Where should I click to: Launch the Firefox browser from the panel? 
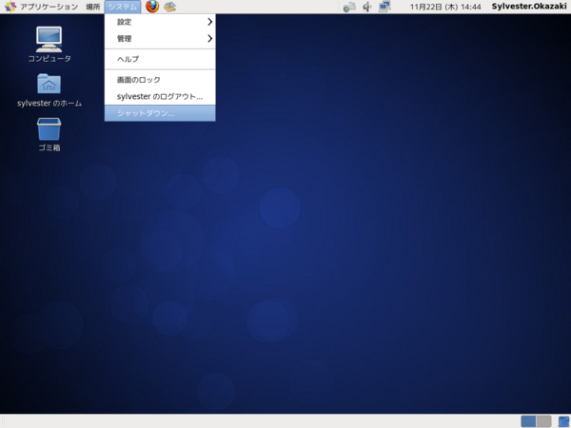152,7
